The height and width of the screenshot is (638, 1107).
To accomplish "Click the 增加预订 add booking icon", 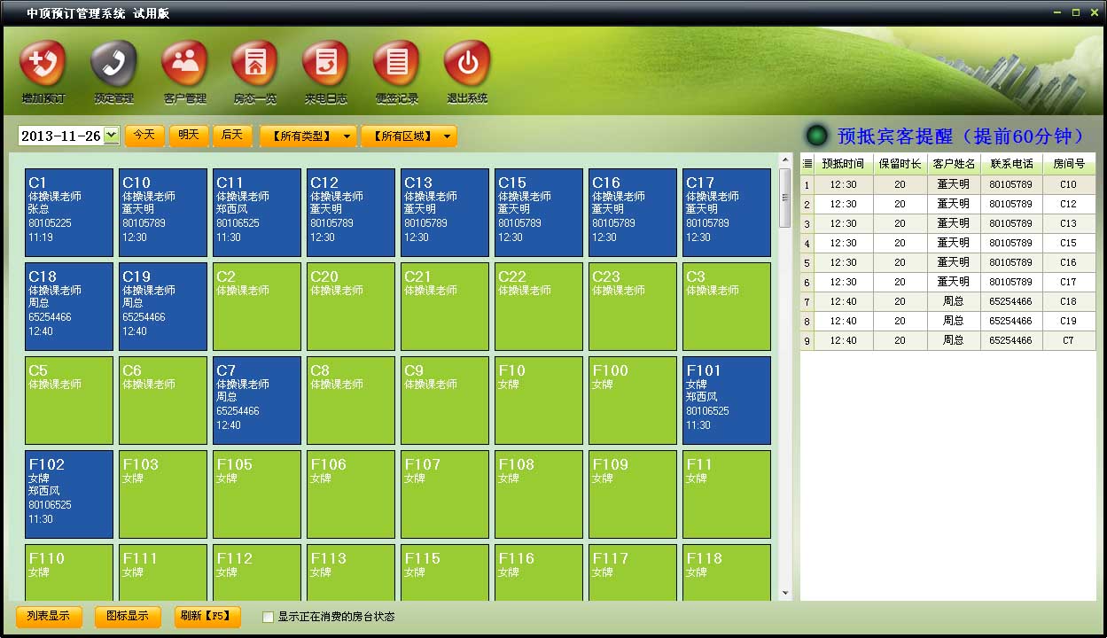I will click(x=43, y=64).
